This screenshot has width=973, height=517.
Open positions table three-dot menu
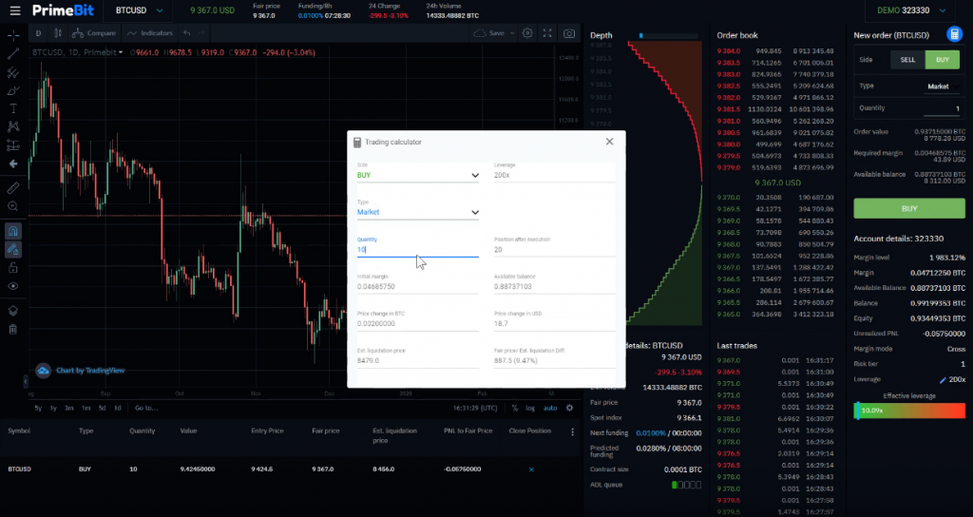point(572,431)
